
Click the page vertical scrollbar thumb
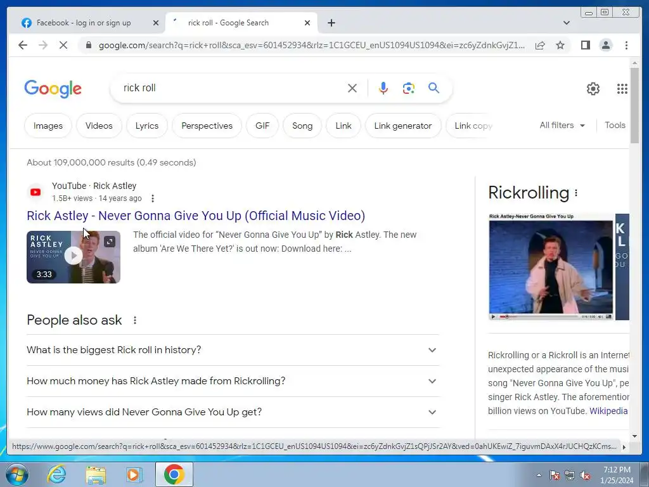pos(634,106)
